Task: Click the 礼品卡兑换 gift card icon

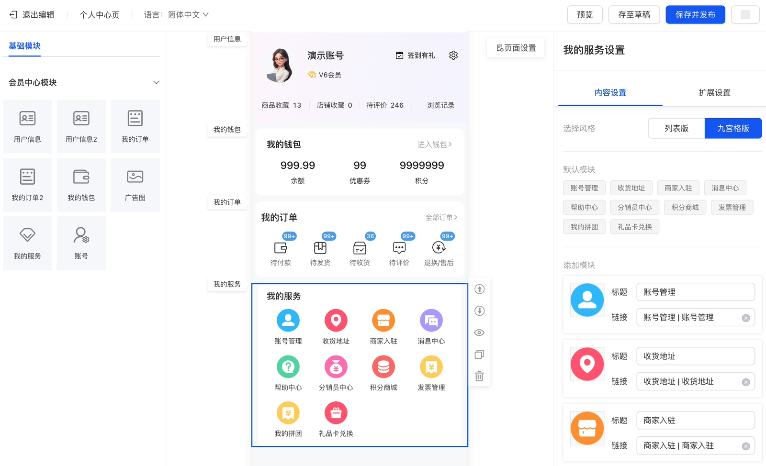Action: (x=336, y=413)
